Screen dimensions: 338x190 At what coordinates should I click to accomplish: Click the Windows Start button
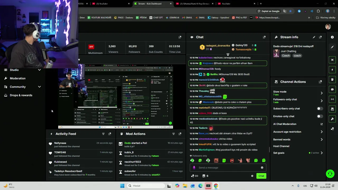pos(122,186)
